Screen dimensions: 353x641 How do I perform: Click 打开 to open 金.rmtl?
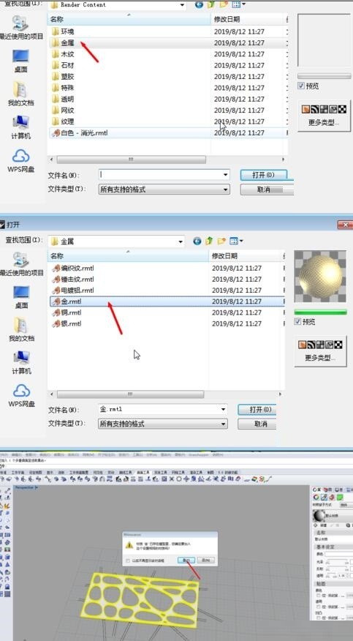tap(258, 409)
